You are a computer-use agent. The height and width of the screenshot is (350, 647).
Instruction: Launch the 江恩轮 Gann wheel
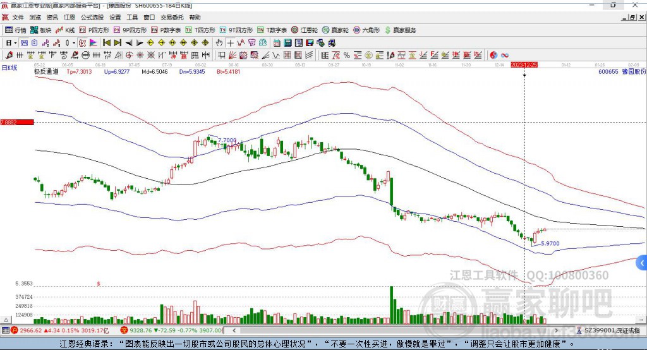click(x=305, y=30)
